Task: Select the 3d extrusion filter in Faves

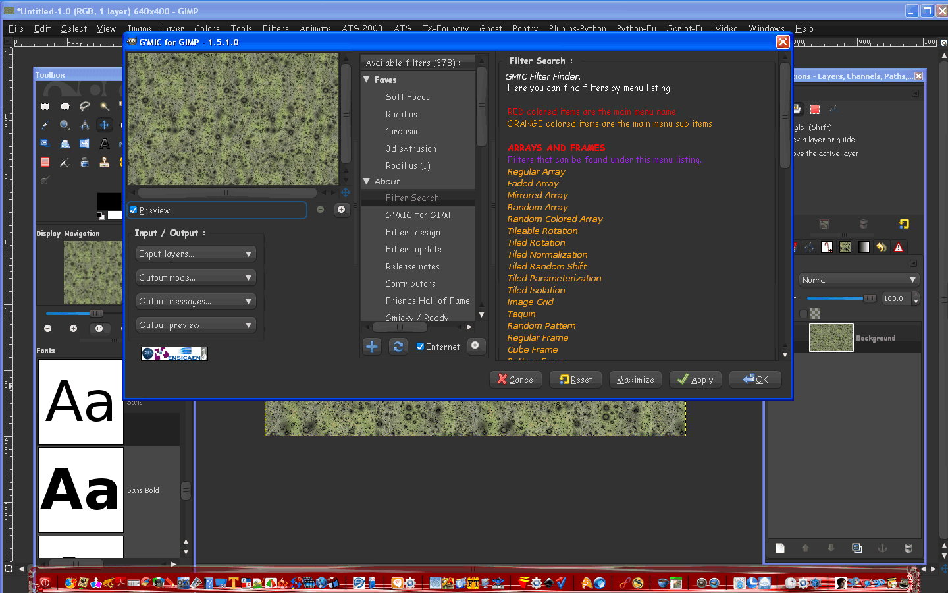Action: (411, 148)
